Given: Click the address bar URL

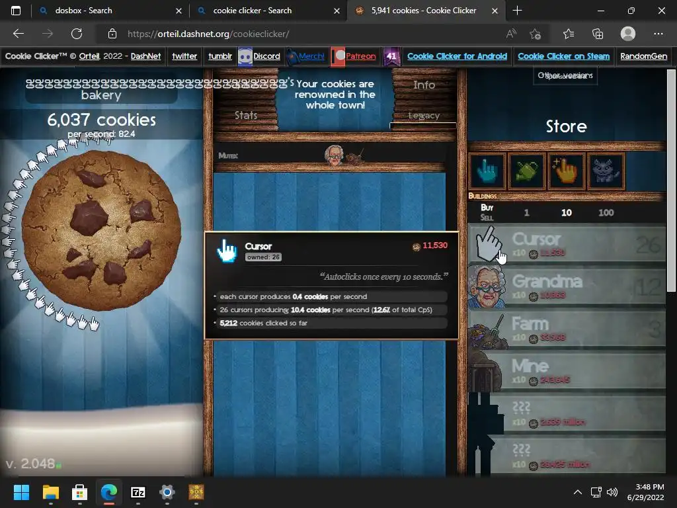Looking at the screenshot, I should coord(208,34).
